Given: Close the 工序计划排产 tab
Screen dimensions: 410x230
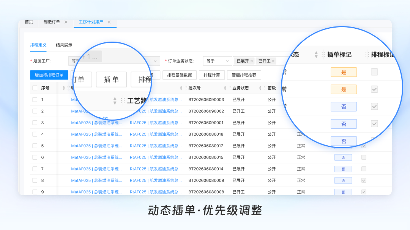Looking at the screenshot, I should pyautogui.click(x=109, y=22).
